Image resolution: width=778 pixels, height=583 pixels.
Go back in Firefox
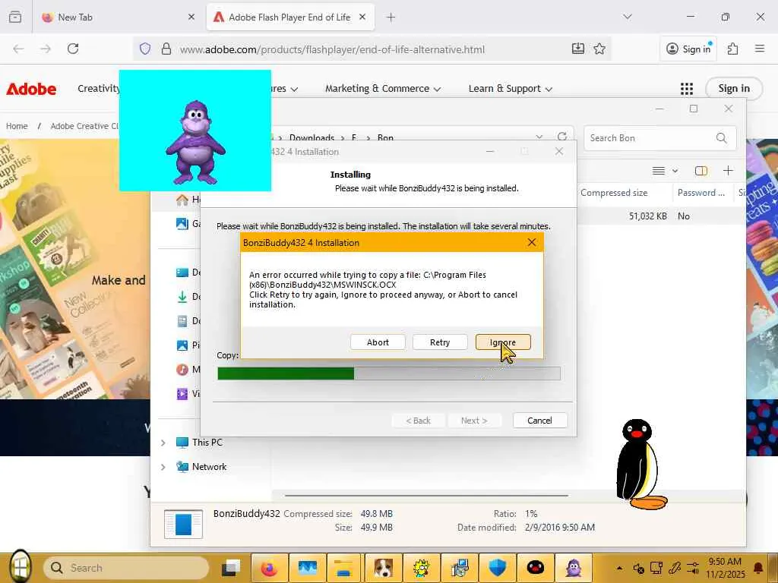pos(18,49)
